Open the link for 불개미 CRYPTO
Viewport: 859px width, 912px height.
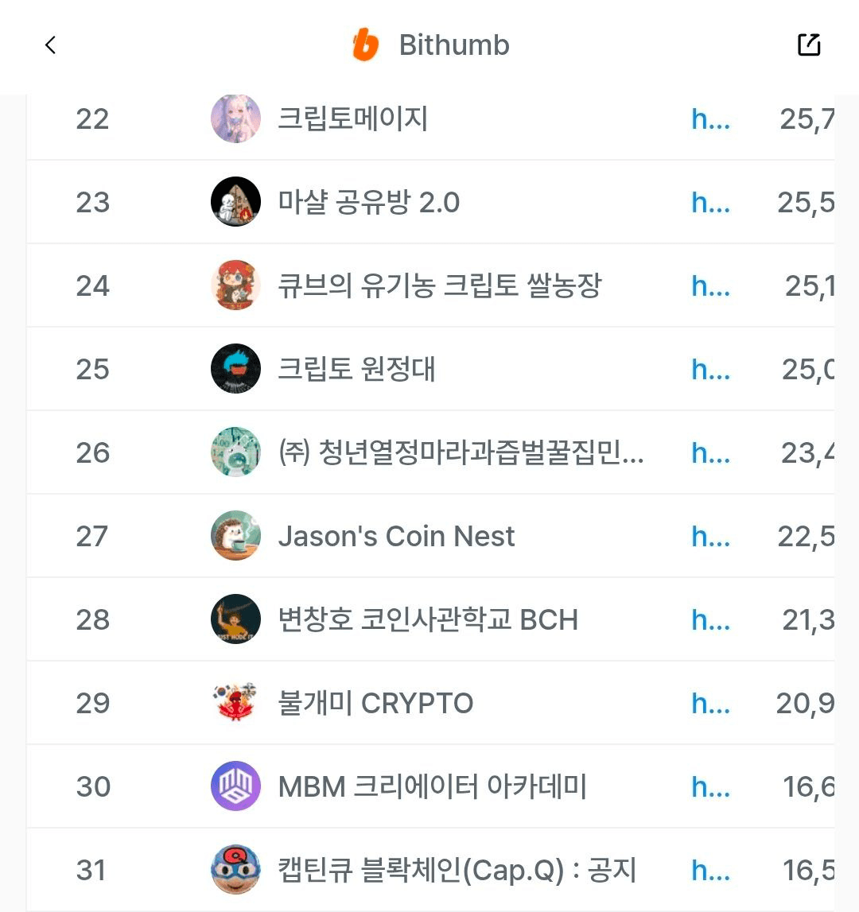[x=710, y=703]
